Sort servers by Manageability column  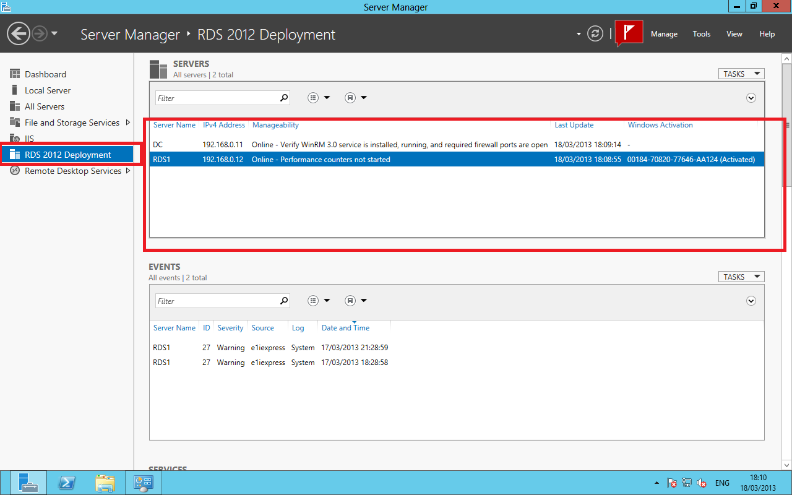[275, 125]
